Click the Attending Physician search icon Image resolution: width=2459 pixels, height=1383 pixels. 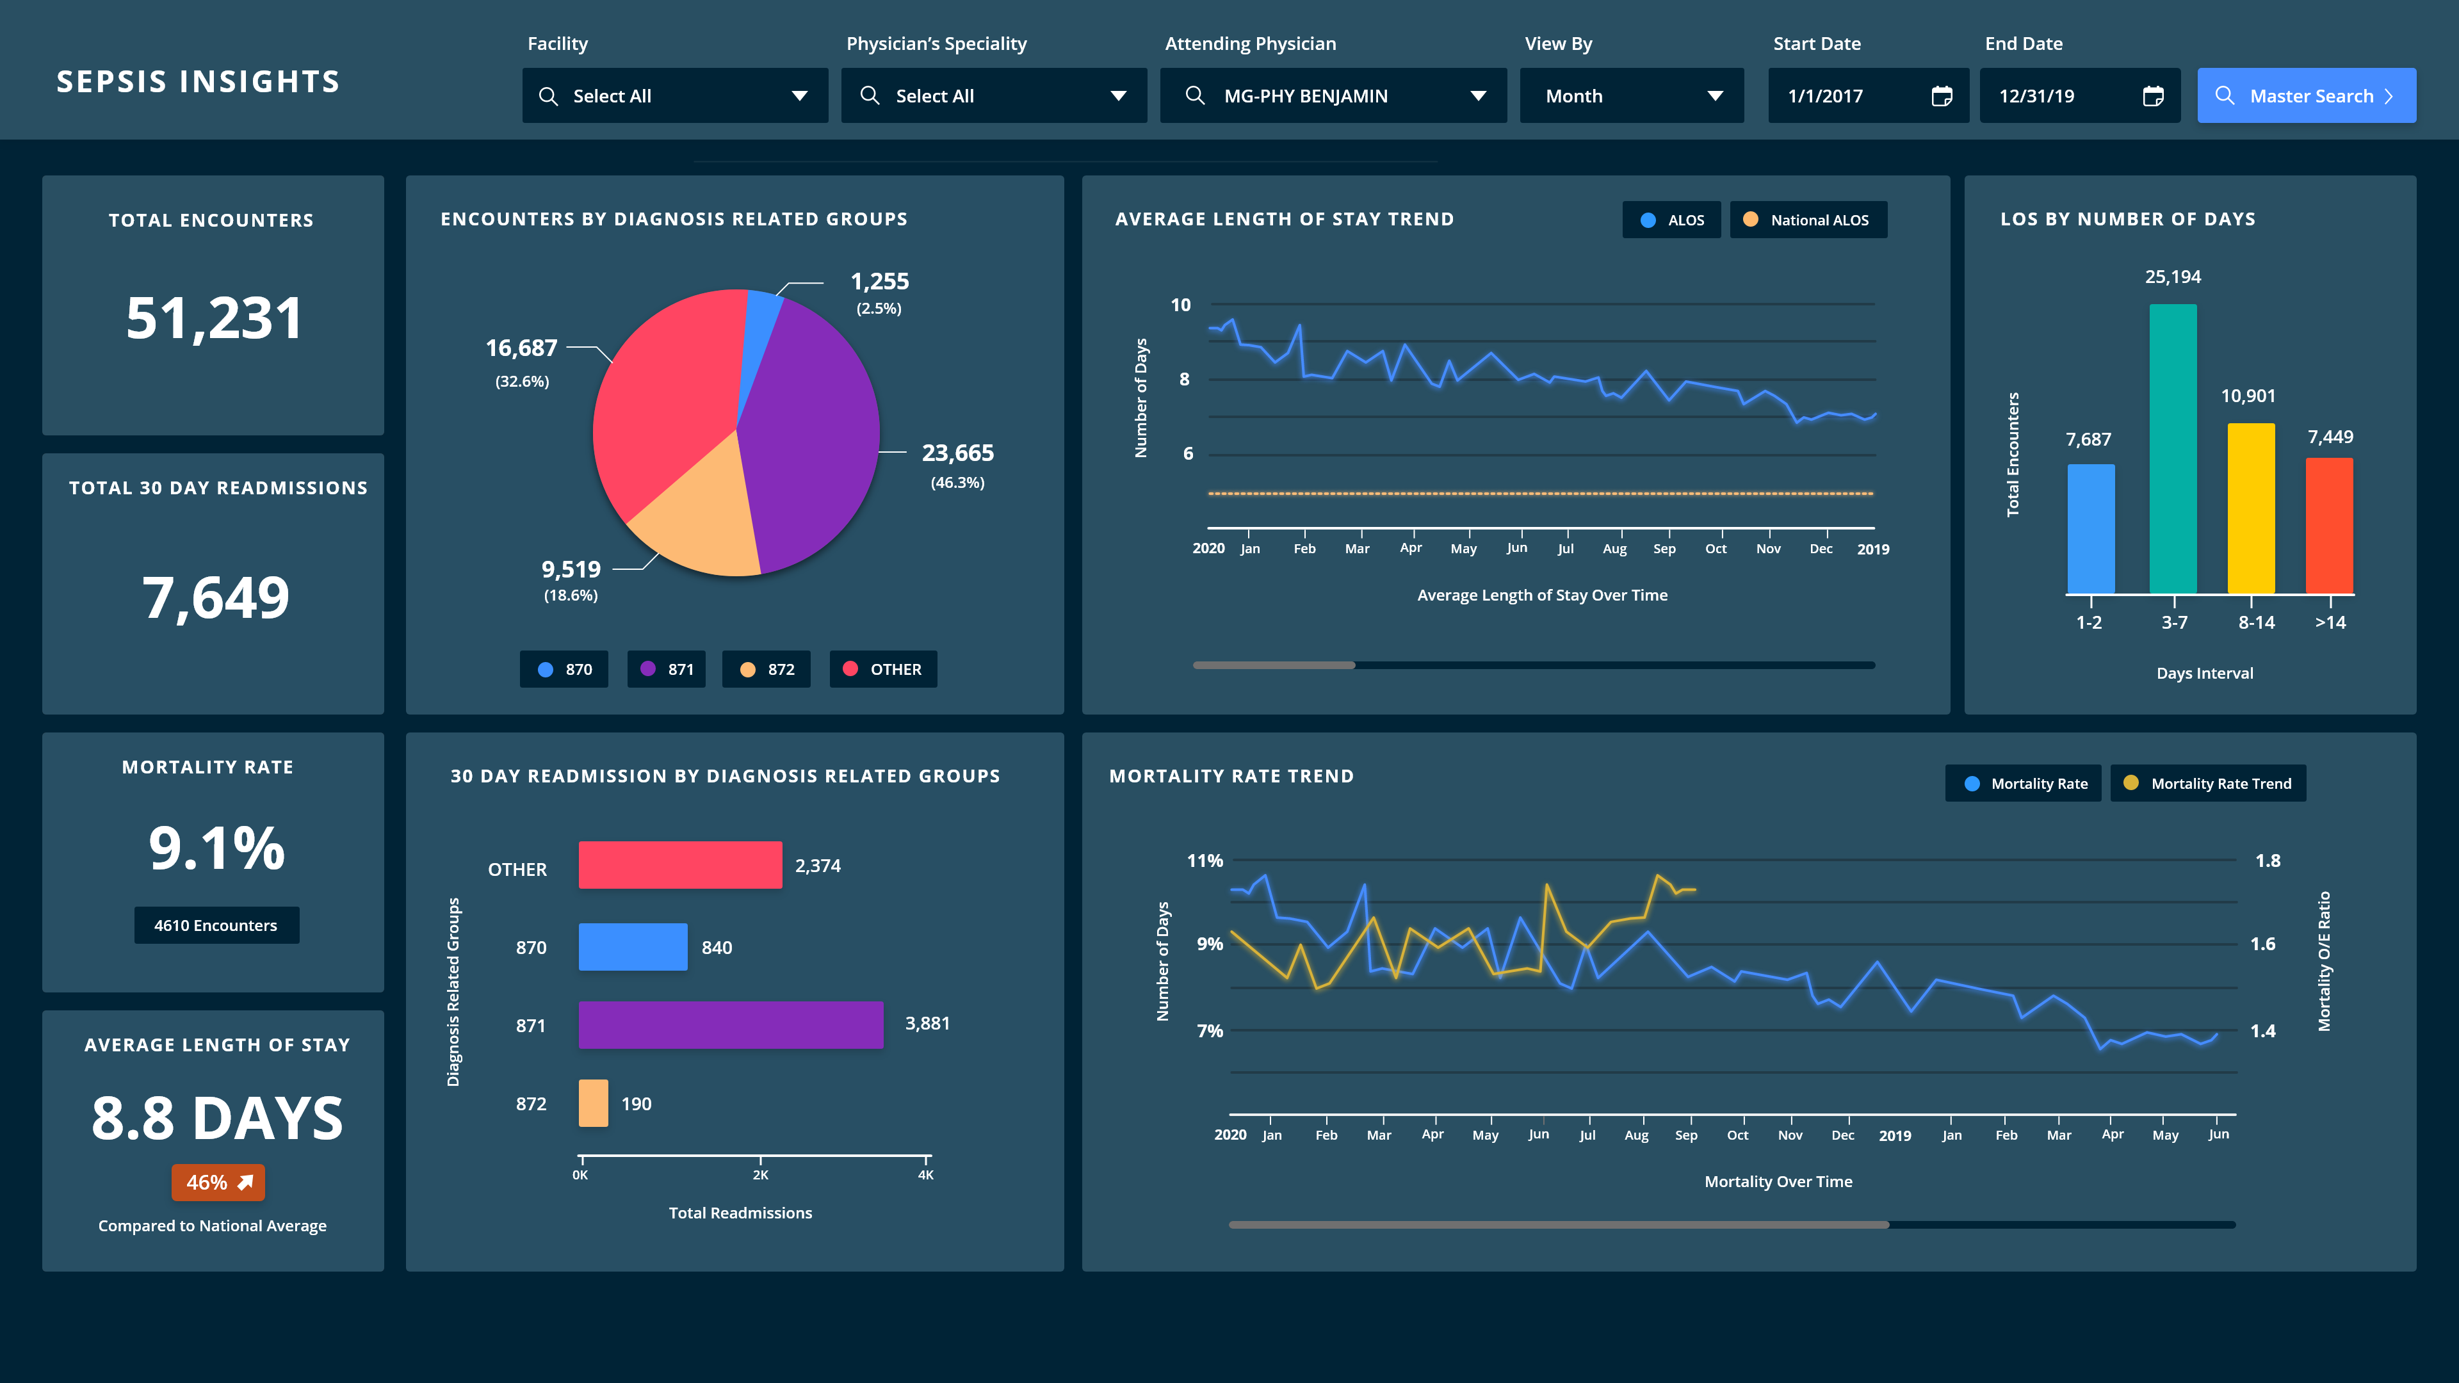(x=1194, y=95)
